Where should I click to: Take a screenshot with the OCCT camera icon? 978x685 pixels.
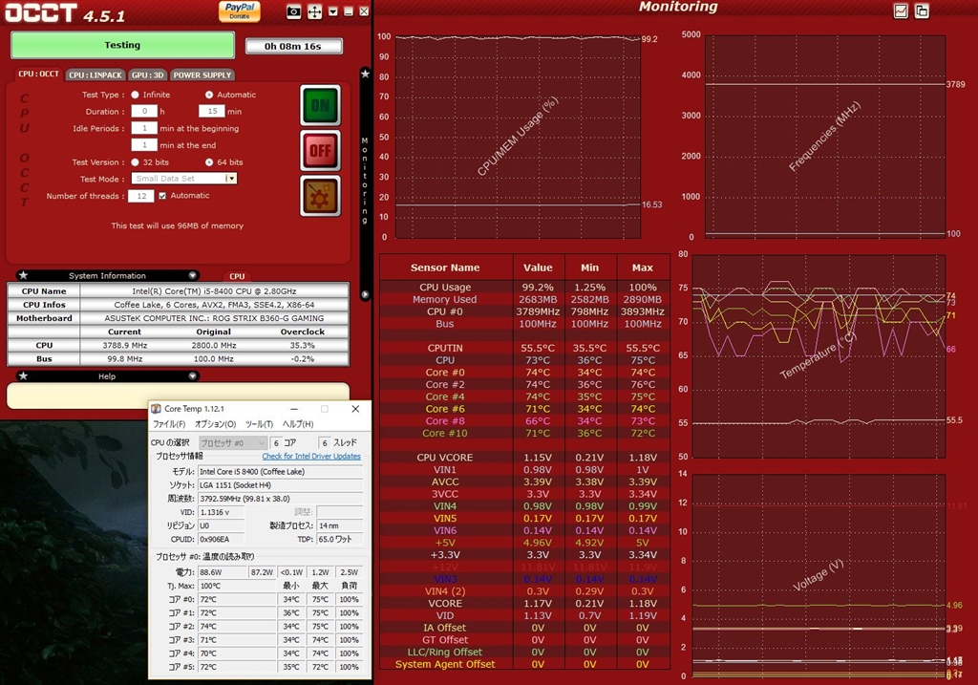point(293,11)
